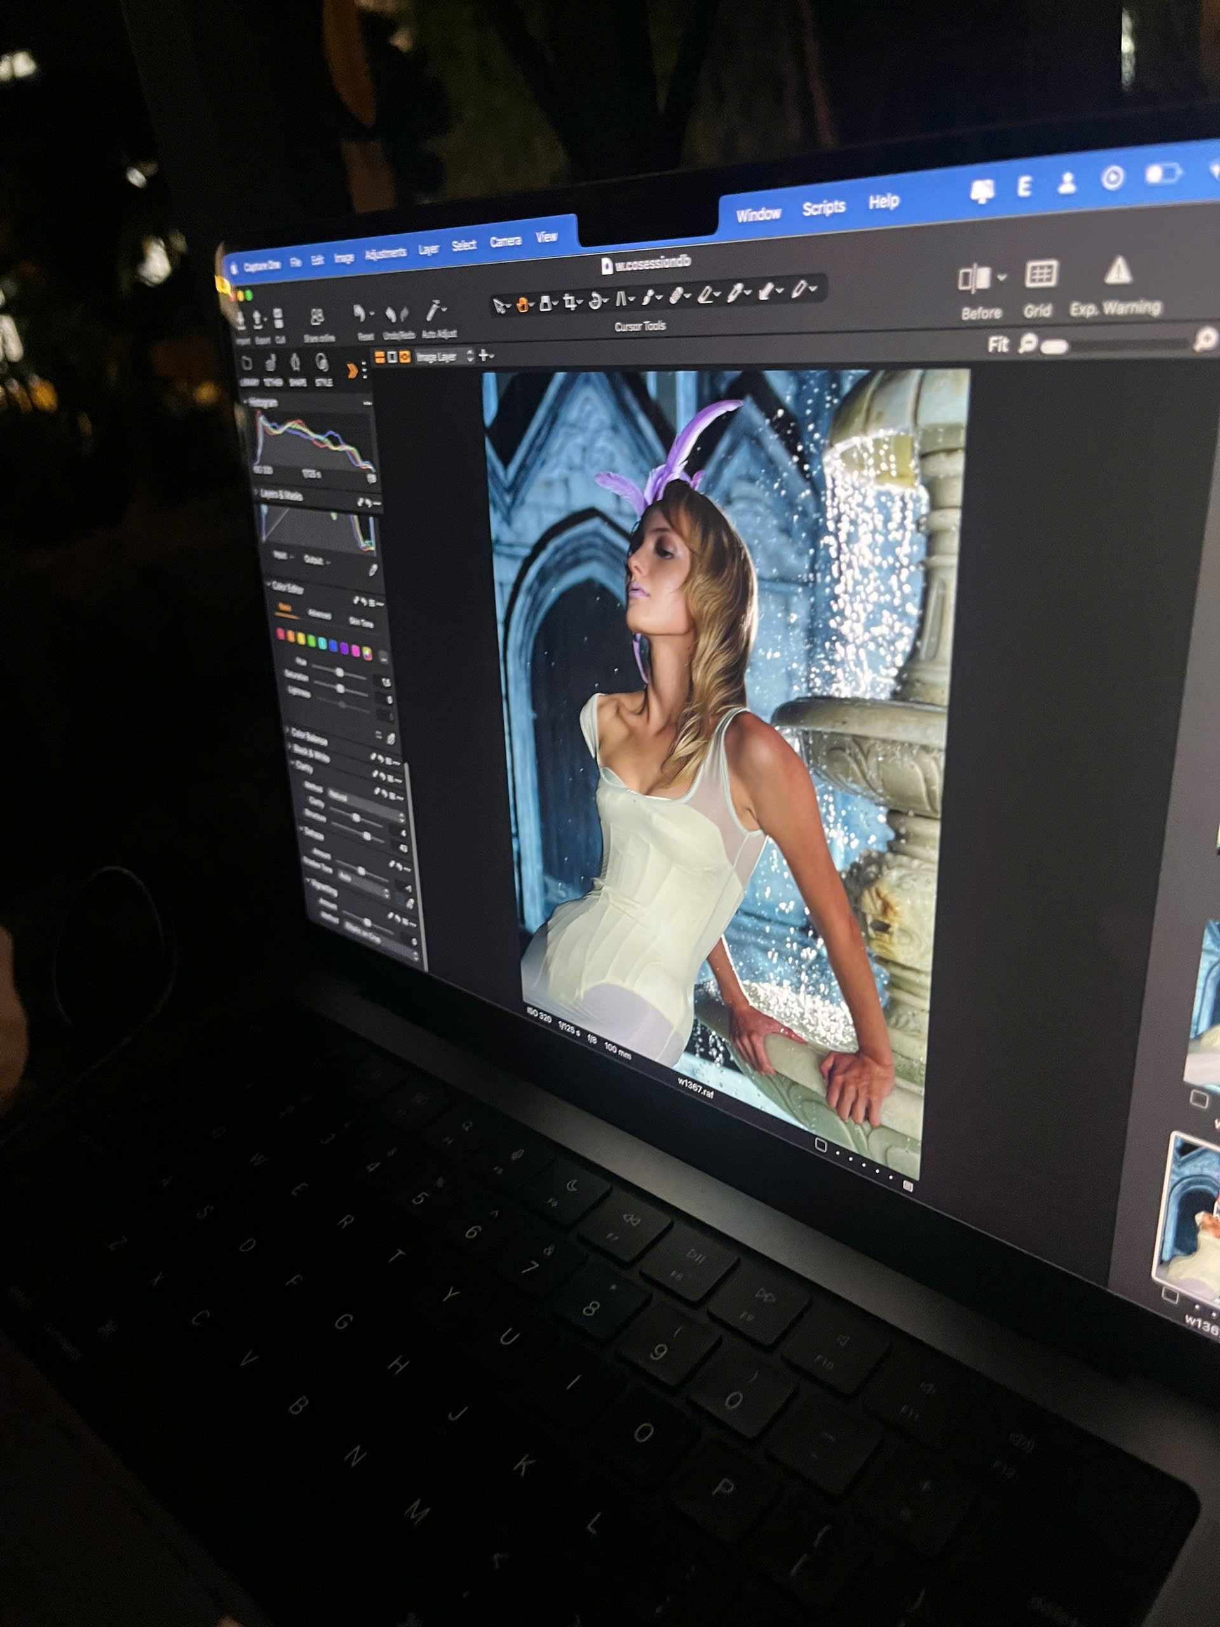Click the Cull toolbar icon
The height and width of the screenshot is (1627, 1220).
(278, 318)
